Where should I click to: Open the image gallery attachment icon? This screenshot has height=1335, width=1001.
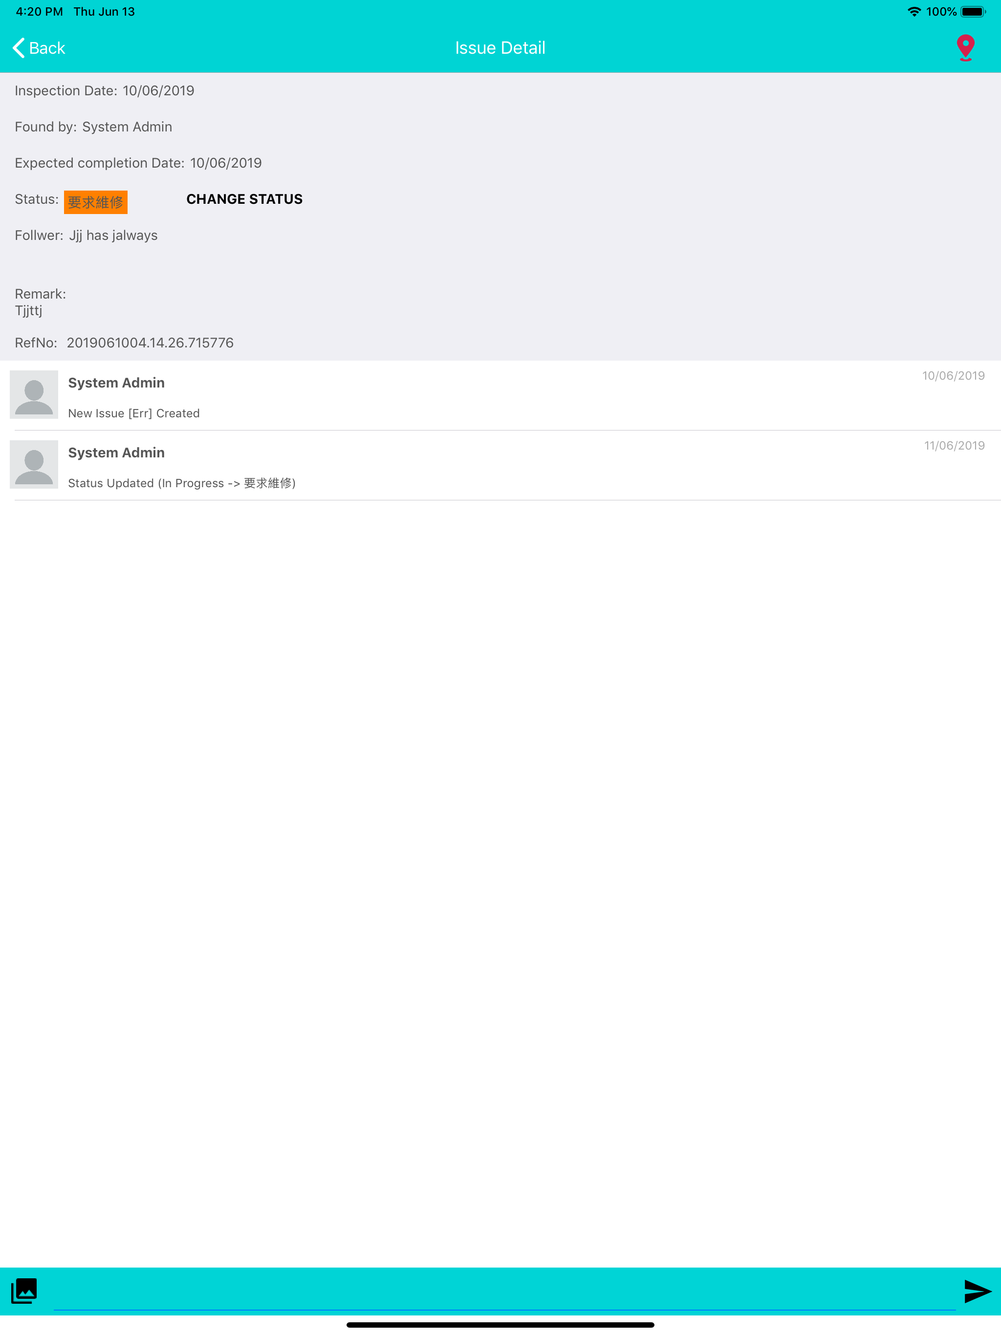point(24,1291)
